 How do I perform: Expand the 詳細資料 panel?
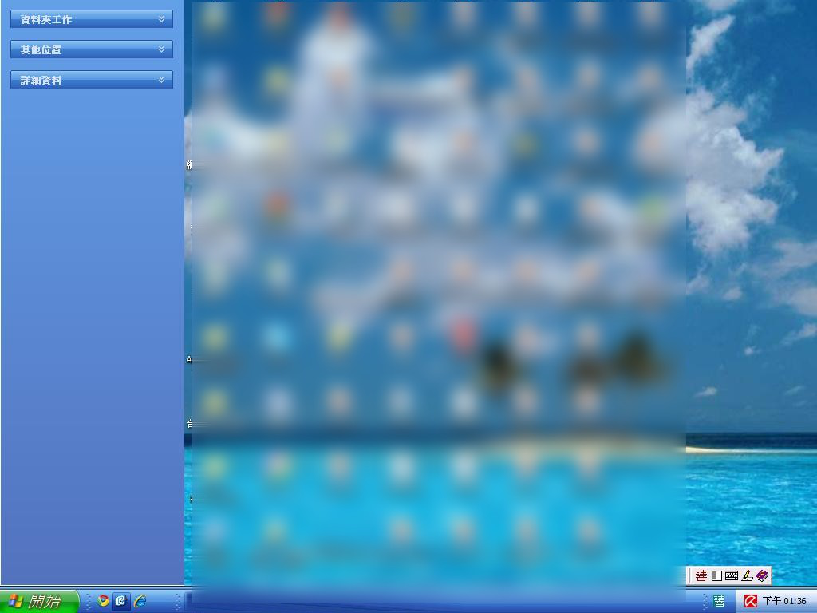click(92, 80)
